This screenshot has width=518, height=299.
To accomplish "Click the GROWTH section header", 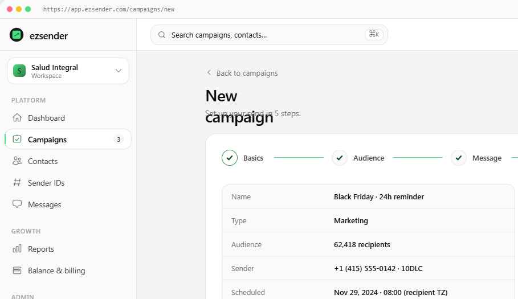I will coord(26,231).
